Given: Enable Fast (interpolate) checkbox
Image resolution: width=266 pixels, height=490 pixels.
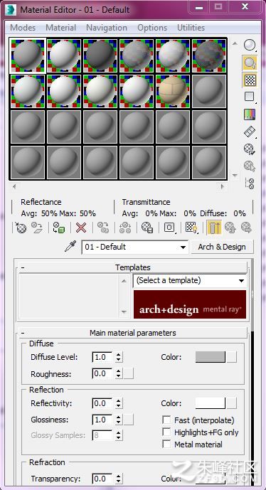Looking at the screenshot, I should 166,420.
